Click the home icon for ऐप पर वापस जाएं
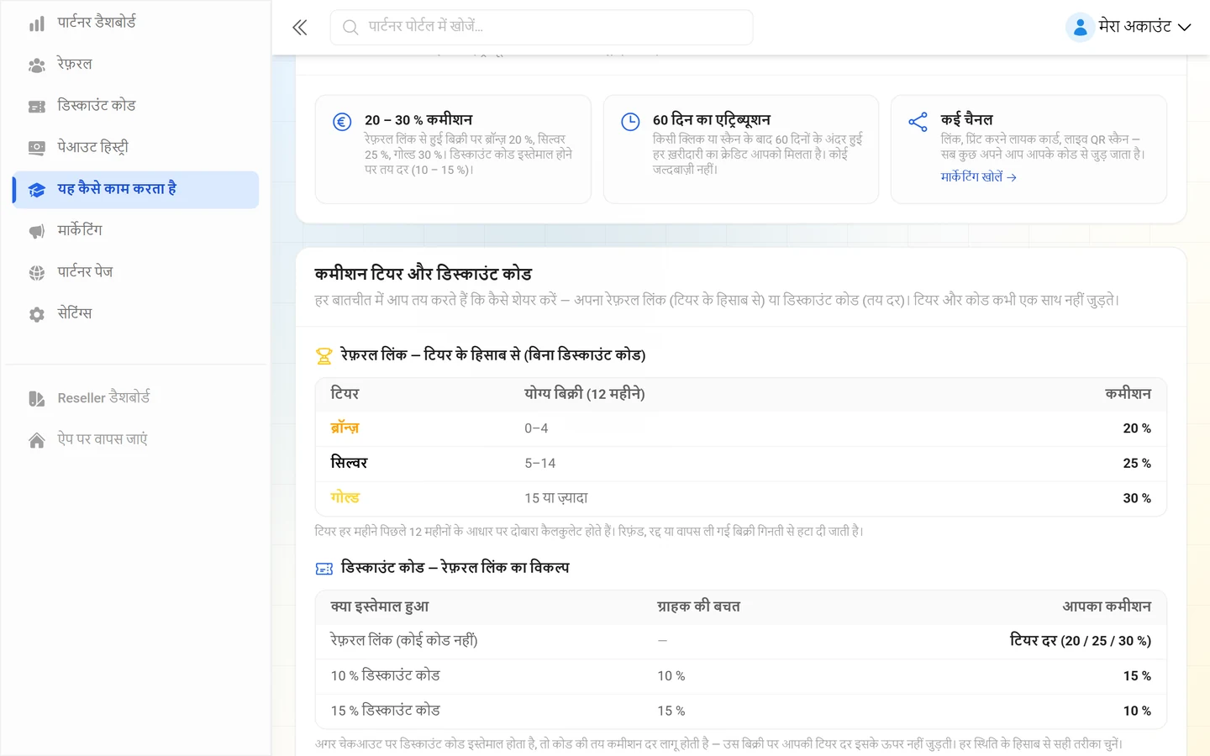 (x=37, y=440)
